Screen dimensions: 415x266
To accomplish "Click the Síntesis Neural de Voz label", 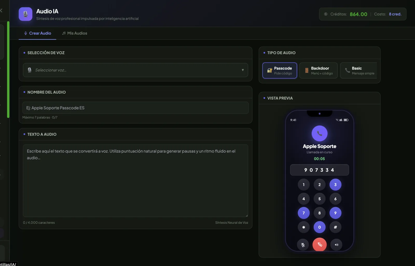I will coord(232,222).
